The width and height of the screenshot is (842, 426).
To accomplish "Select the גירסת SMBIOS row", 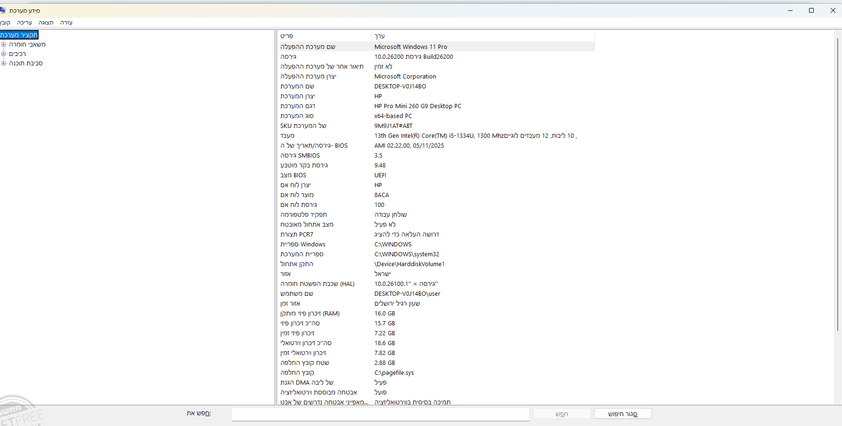I will tap(423, 155).
